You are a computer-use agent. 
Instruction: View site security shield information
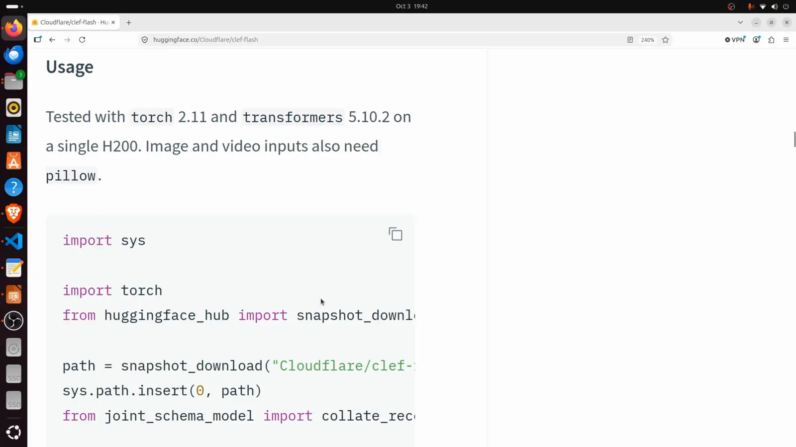pos(145,40)
